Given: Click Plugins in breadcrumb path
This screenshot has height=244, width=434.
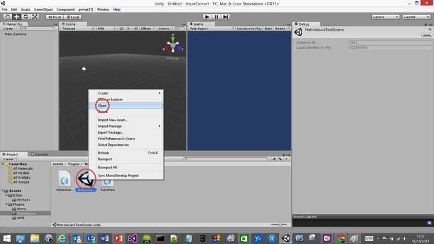Looking at the screenshot, I should tap(74, 164).
